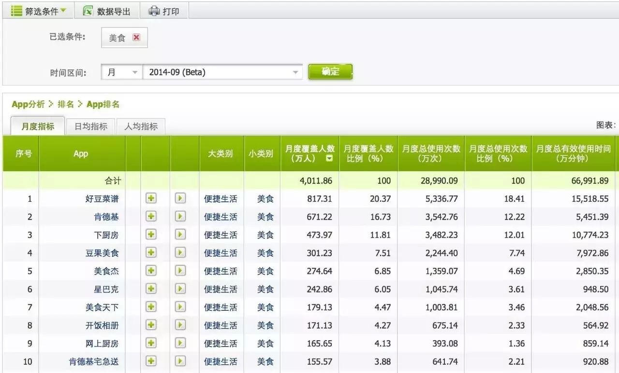Select the total value 4,011.86

click(x=316, y=181)
